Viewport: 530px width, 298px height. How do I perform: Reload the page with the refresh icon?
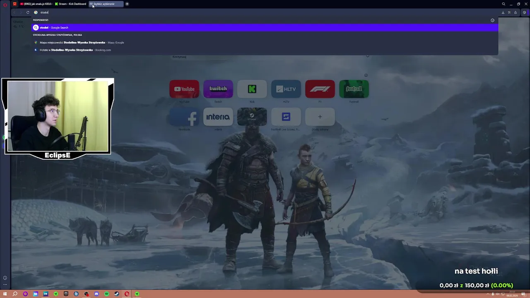coord(28,12)
